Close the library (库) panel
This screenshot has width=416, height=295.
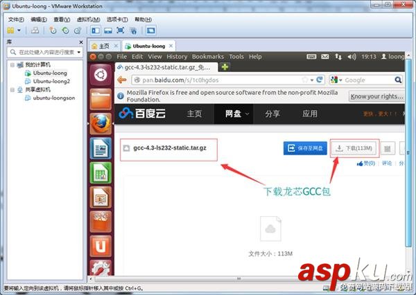81,42
